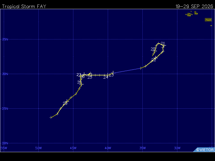The width and height of the screenshot is (215, 161).
Task: Select day label 21 on the track
Action: click(x=163, y=43)
